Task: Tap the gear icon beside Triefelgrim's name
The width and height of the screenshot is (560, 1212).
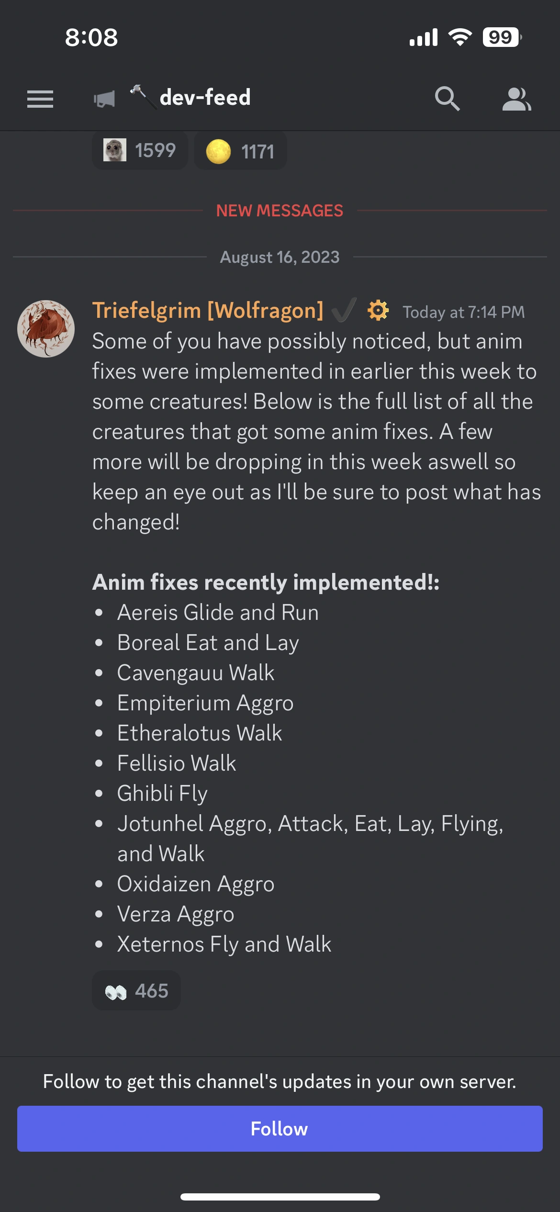Action: tap(377, 311)
